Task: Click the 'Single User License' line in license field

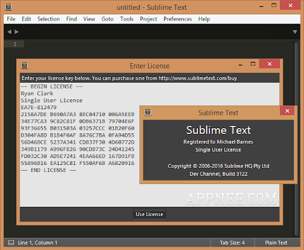Action: tap(52, 101)
